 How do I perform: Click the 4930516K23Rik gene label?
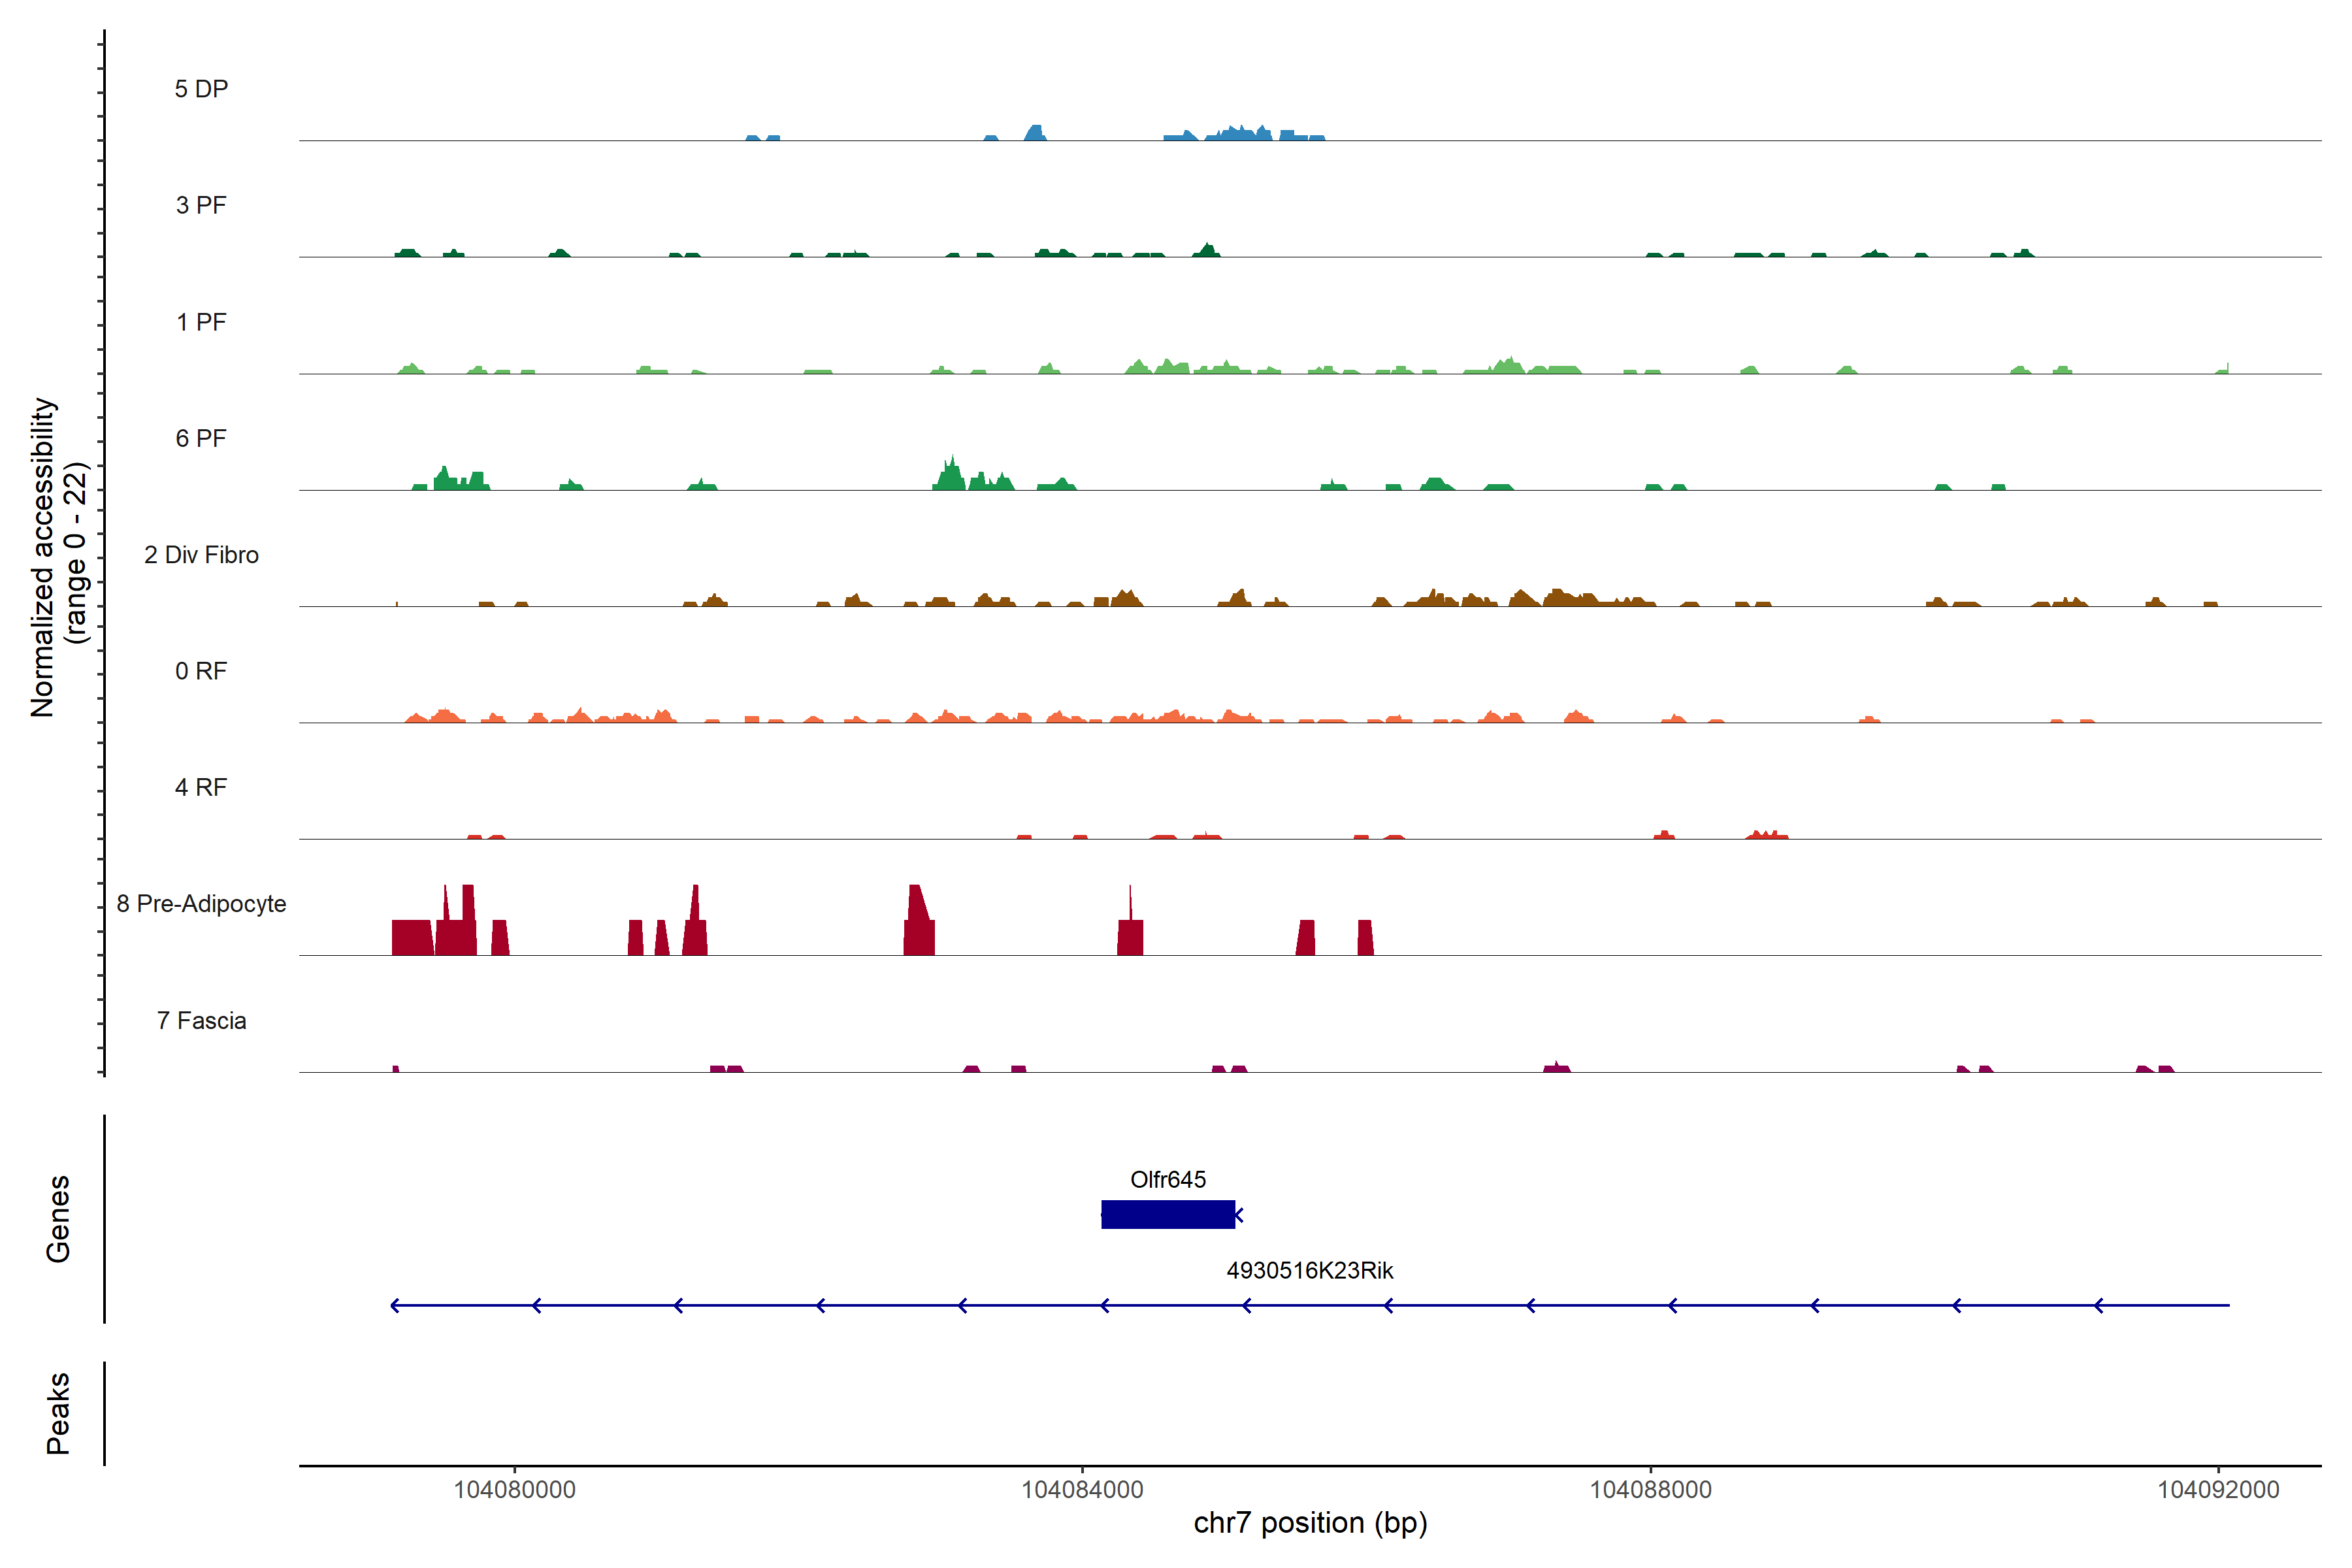pyautogui.click(x=1309, y=1270)
